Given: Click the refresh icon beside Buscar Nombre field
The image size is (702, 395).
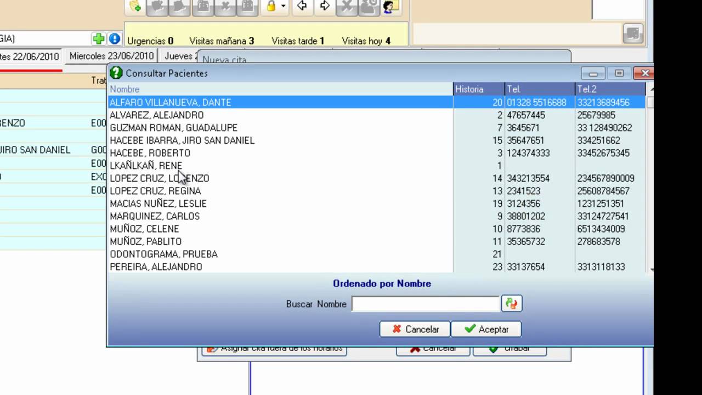Looking at the screenshot, I should [x=511, y=303].
